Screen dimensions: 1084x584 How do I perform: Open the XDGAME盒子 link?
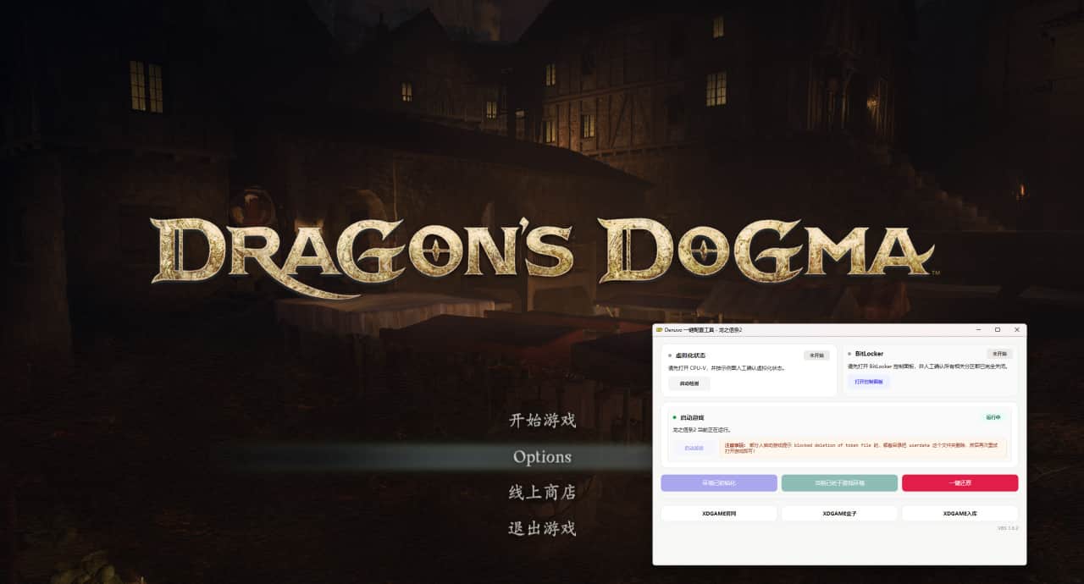pos(839,514)
